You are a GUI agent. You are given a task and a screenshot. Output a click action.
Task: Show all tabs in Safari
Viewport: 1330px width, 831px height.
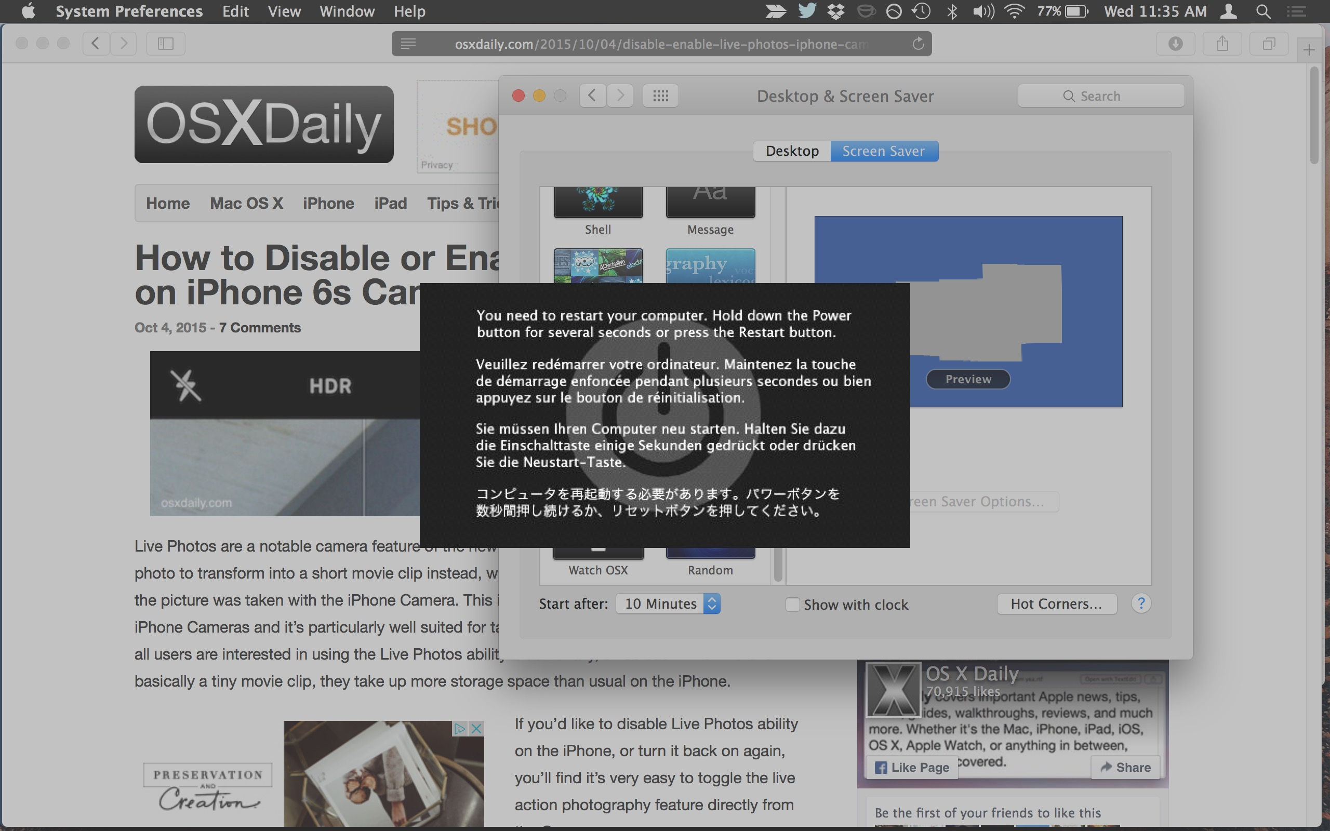tap(1269, 44)
